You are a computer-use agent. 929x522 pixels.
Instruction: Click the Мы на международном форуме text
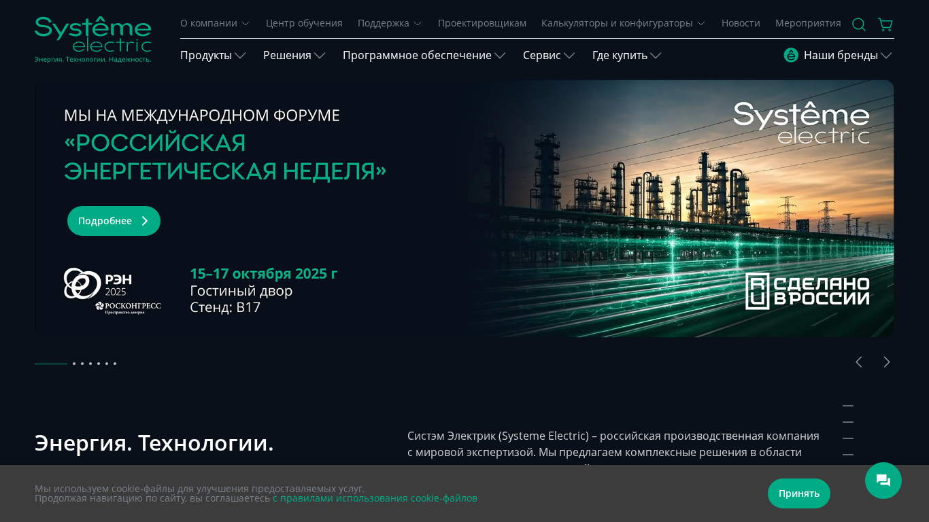pos(202,115)
